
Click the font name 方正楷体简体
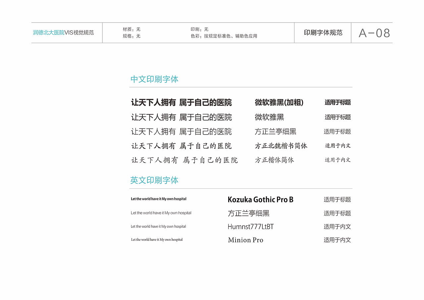[x=274, y=160]
